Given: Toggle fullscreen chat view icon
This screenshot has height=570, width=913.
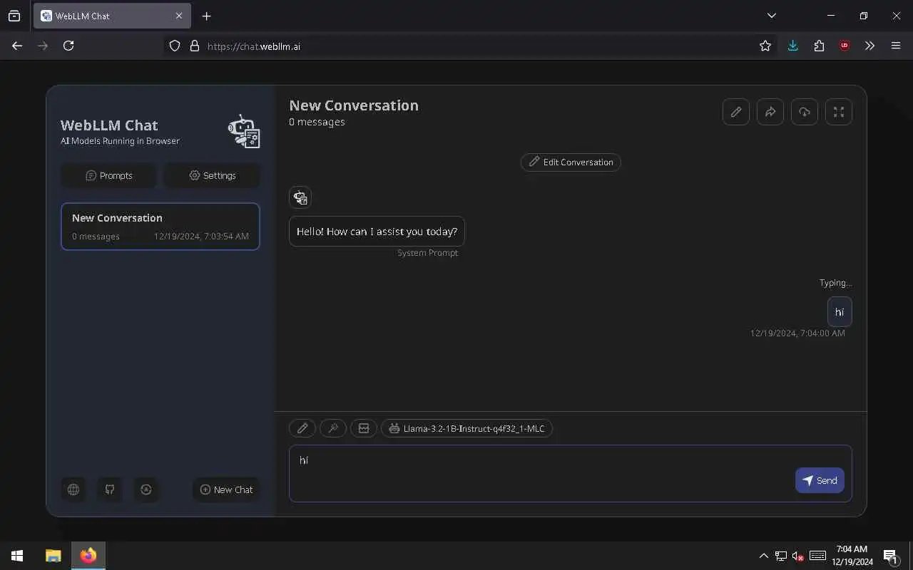Looking at the screenshot, I should [839, 112].
